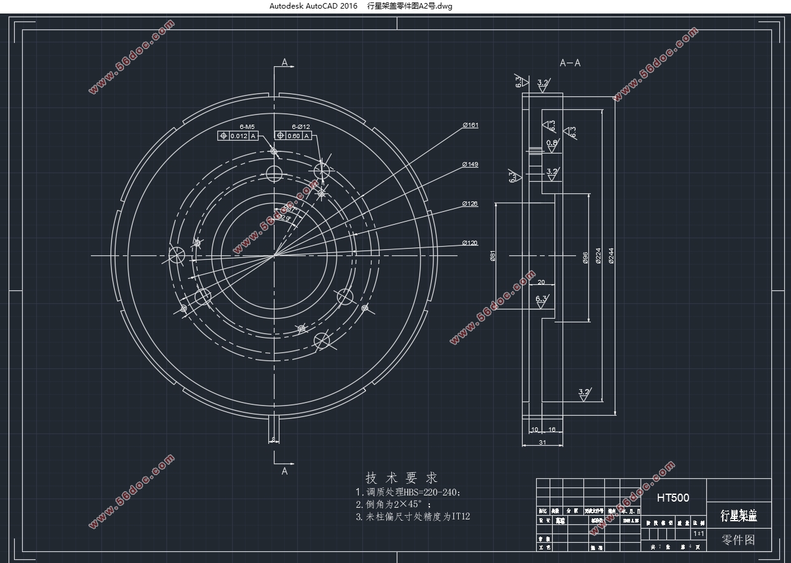Select the 6-Ø12 hole callout text
791x563 pixels.
click(x=301, y=126)
